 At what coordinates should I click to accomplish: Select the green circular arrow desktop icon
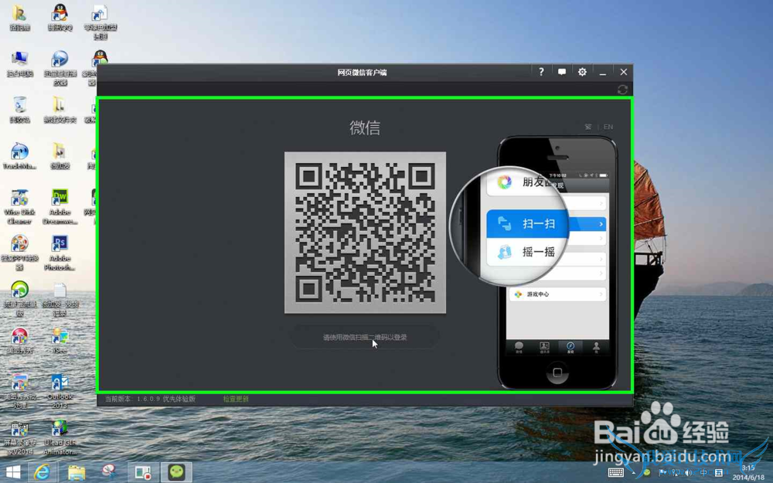[20, 298]
